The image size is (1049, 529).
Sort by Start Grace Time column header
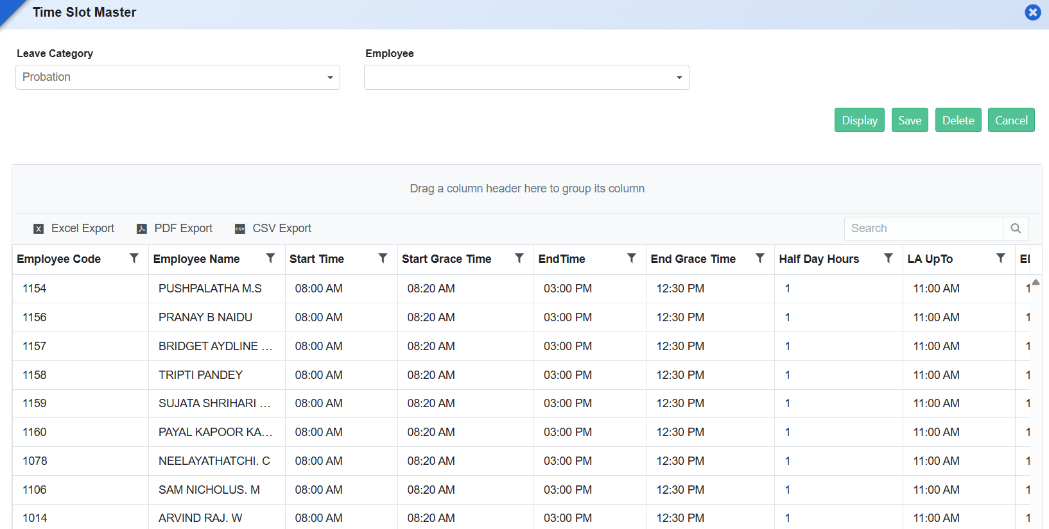[447, 259]
